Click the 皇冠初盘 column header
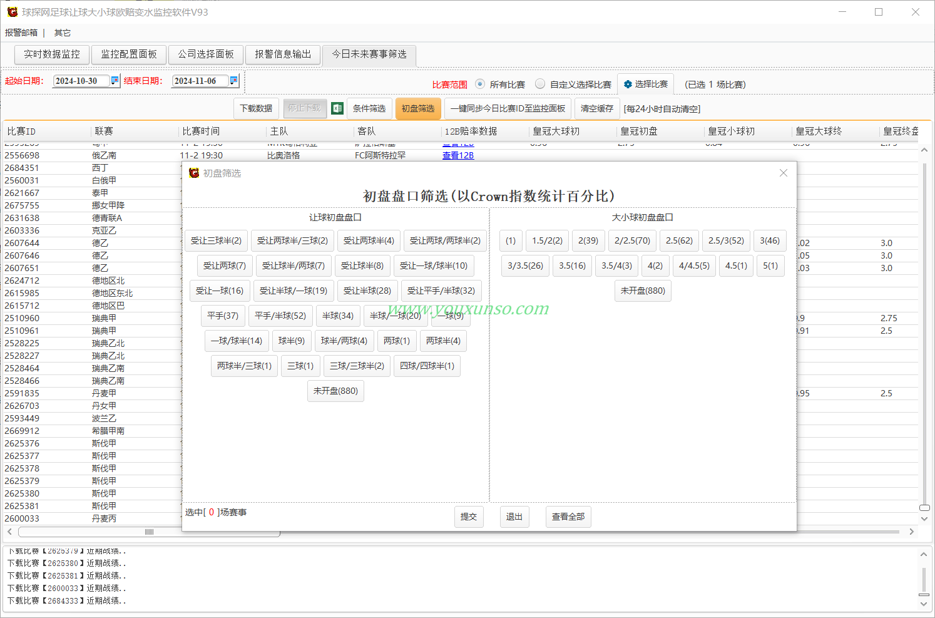The image size is (935, 618). pyautogui.click(x=660, y=131)
